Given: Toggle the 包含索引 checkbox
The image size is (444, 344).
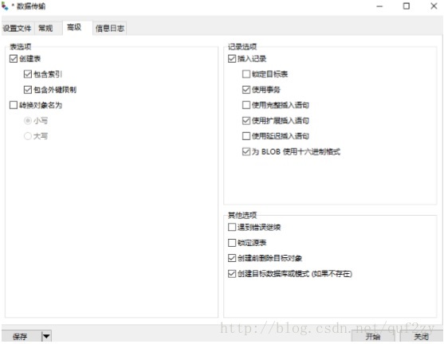Looking at the screenshot, I should 28,74.
